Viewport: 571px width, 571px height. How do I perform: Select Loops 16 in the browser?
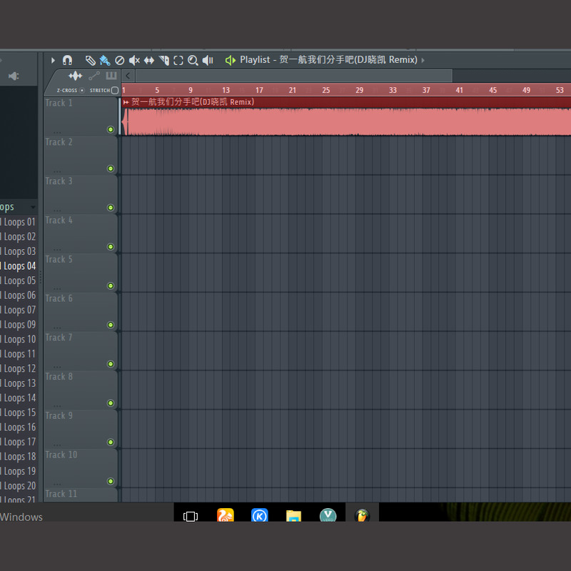[19, 428]
